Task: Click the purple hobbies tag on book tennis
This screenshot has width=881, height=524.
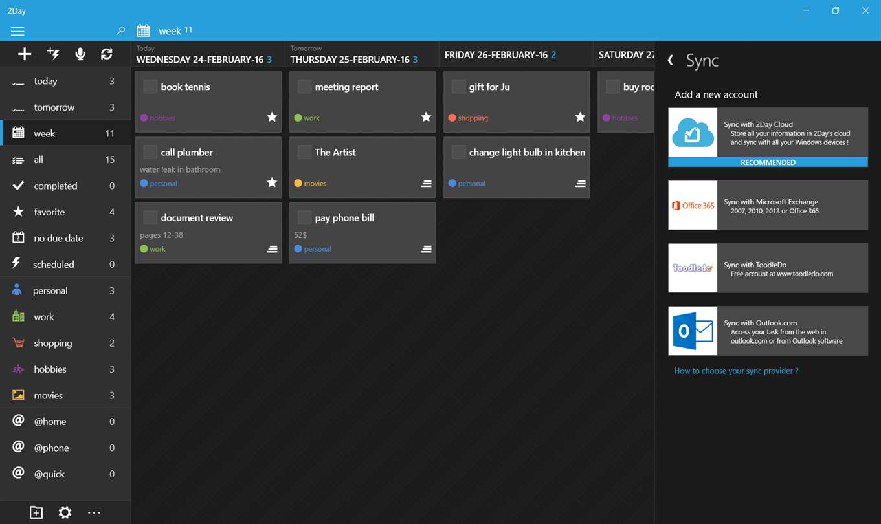Action: (x=158, y=118)
